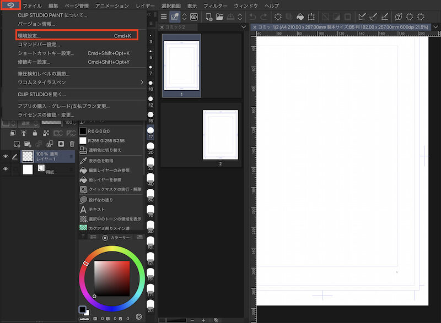Choose ライセンスの確認・変更... menu entry
Screen dimensions: 441x323
point(46,115)
